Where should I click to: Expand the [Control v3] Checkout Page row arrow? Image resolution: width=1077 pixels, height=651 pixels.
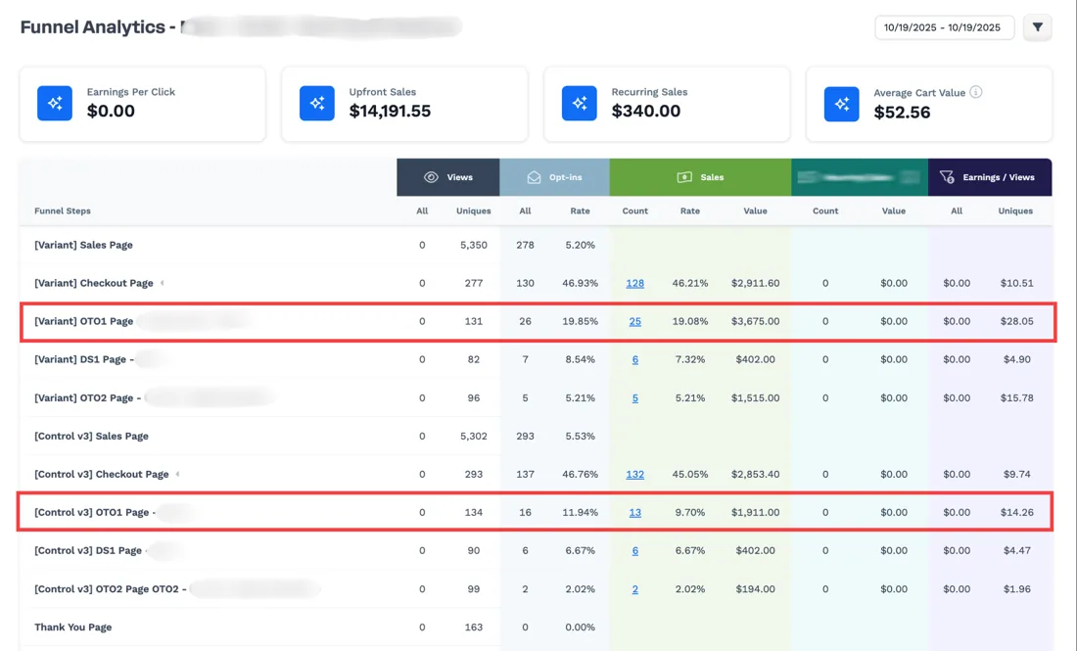[177, 474]
